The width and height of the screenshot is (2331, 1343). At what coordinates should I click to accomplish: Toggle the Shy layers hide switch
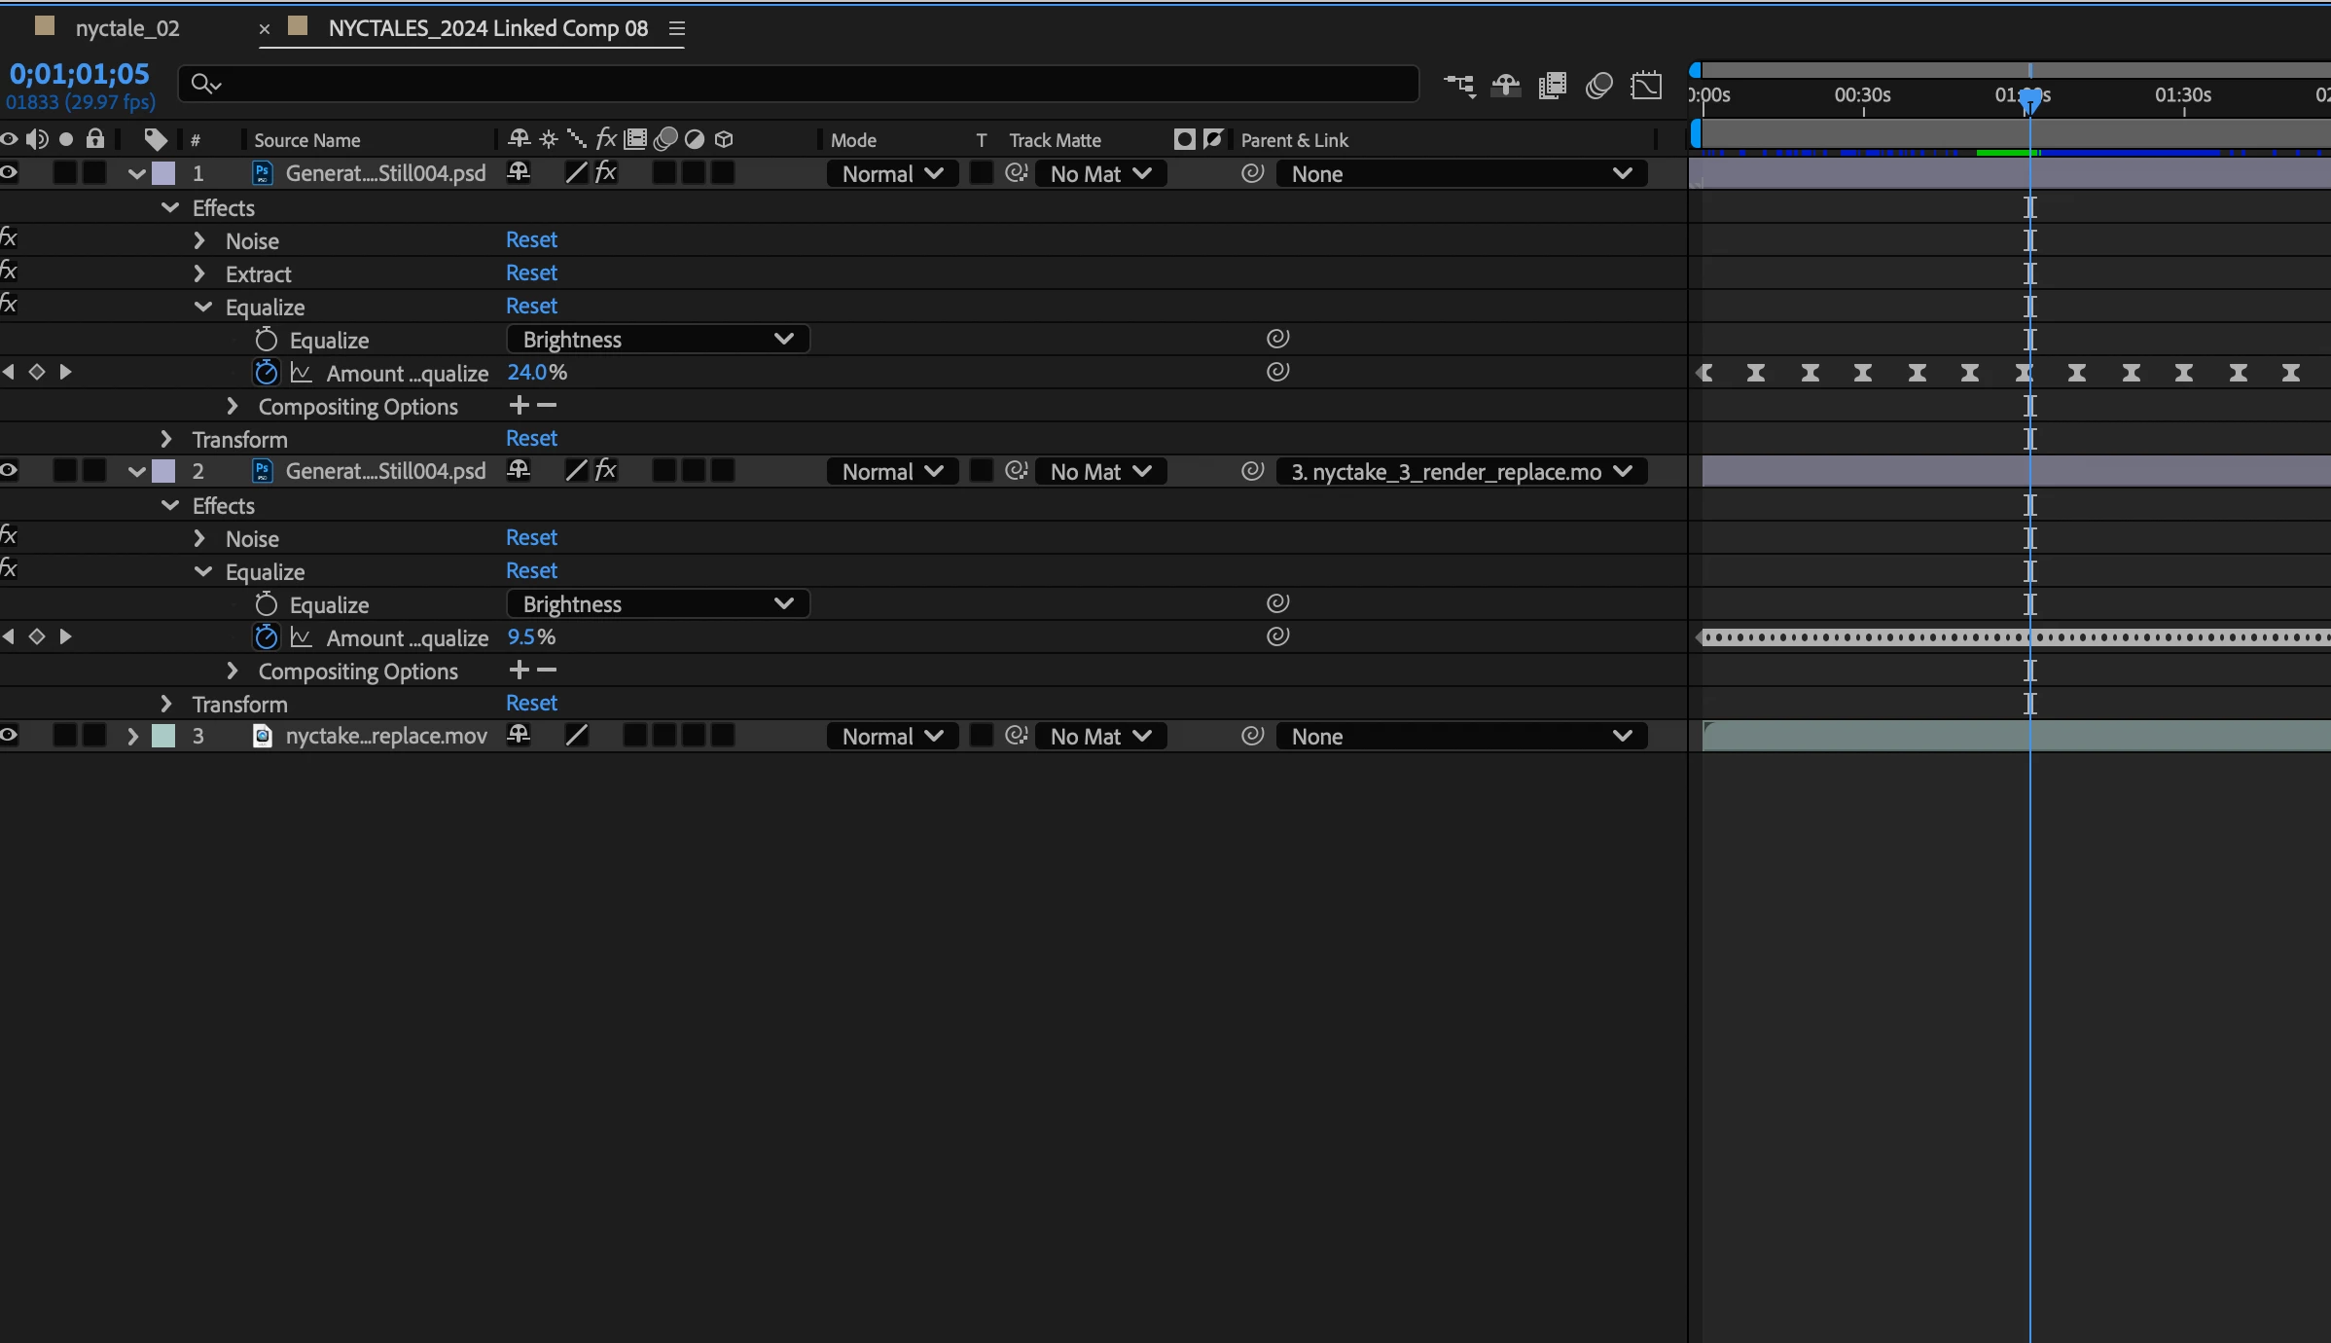click(x=1506, y=86)
